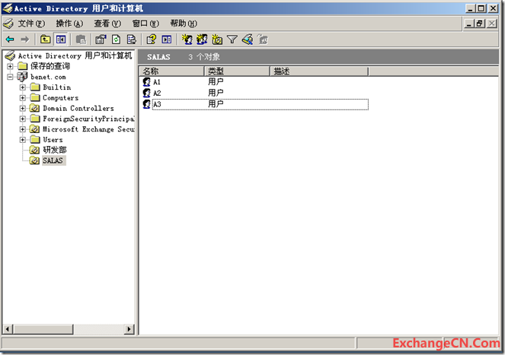This screenshot has width=505, height=355.
Task: Click the Back arrow toolbar icon
Action: click(10, 40)
